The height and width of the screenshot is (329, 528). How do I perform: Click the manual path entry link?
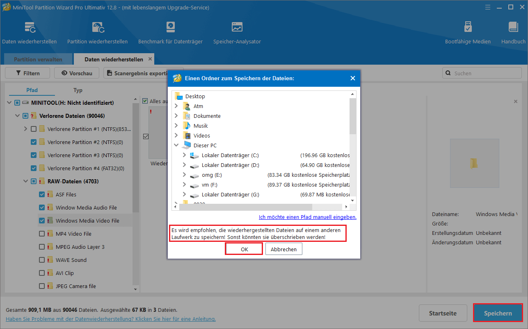308,217
